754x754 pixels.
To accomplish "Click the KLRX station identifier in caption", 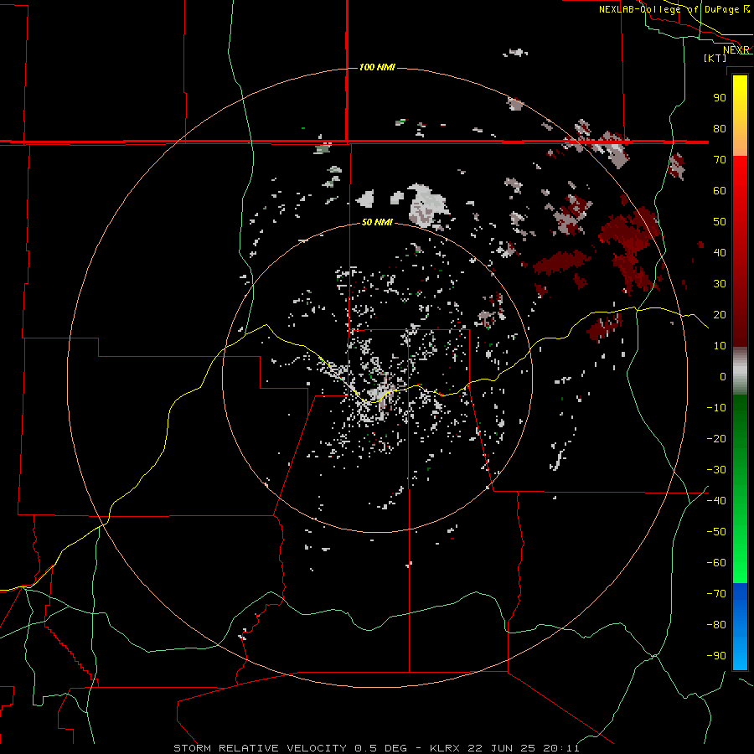I will [x=445, y=748].
